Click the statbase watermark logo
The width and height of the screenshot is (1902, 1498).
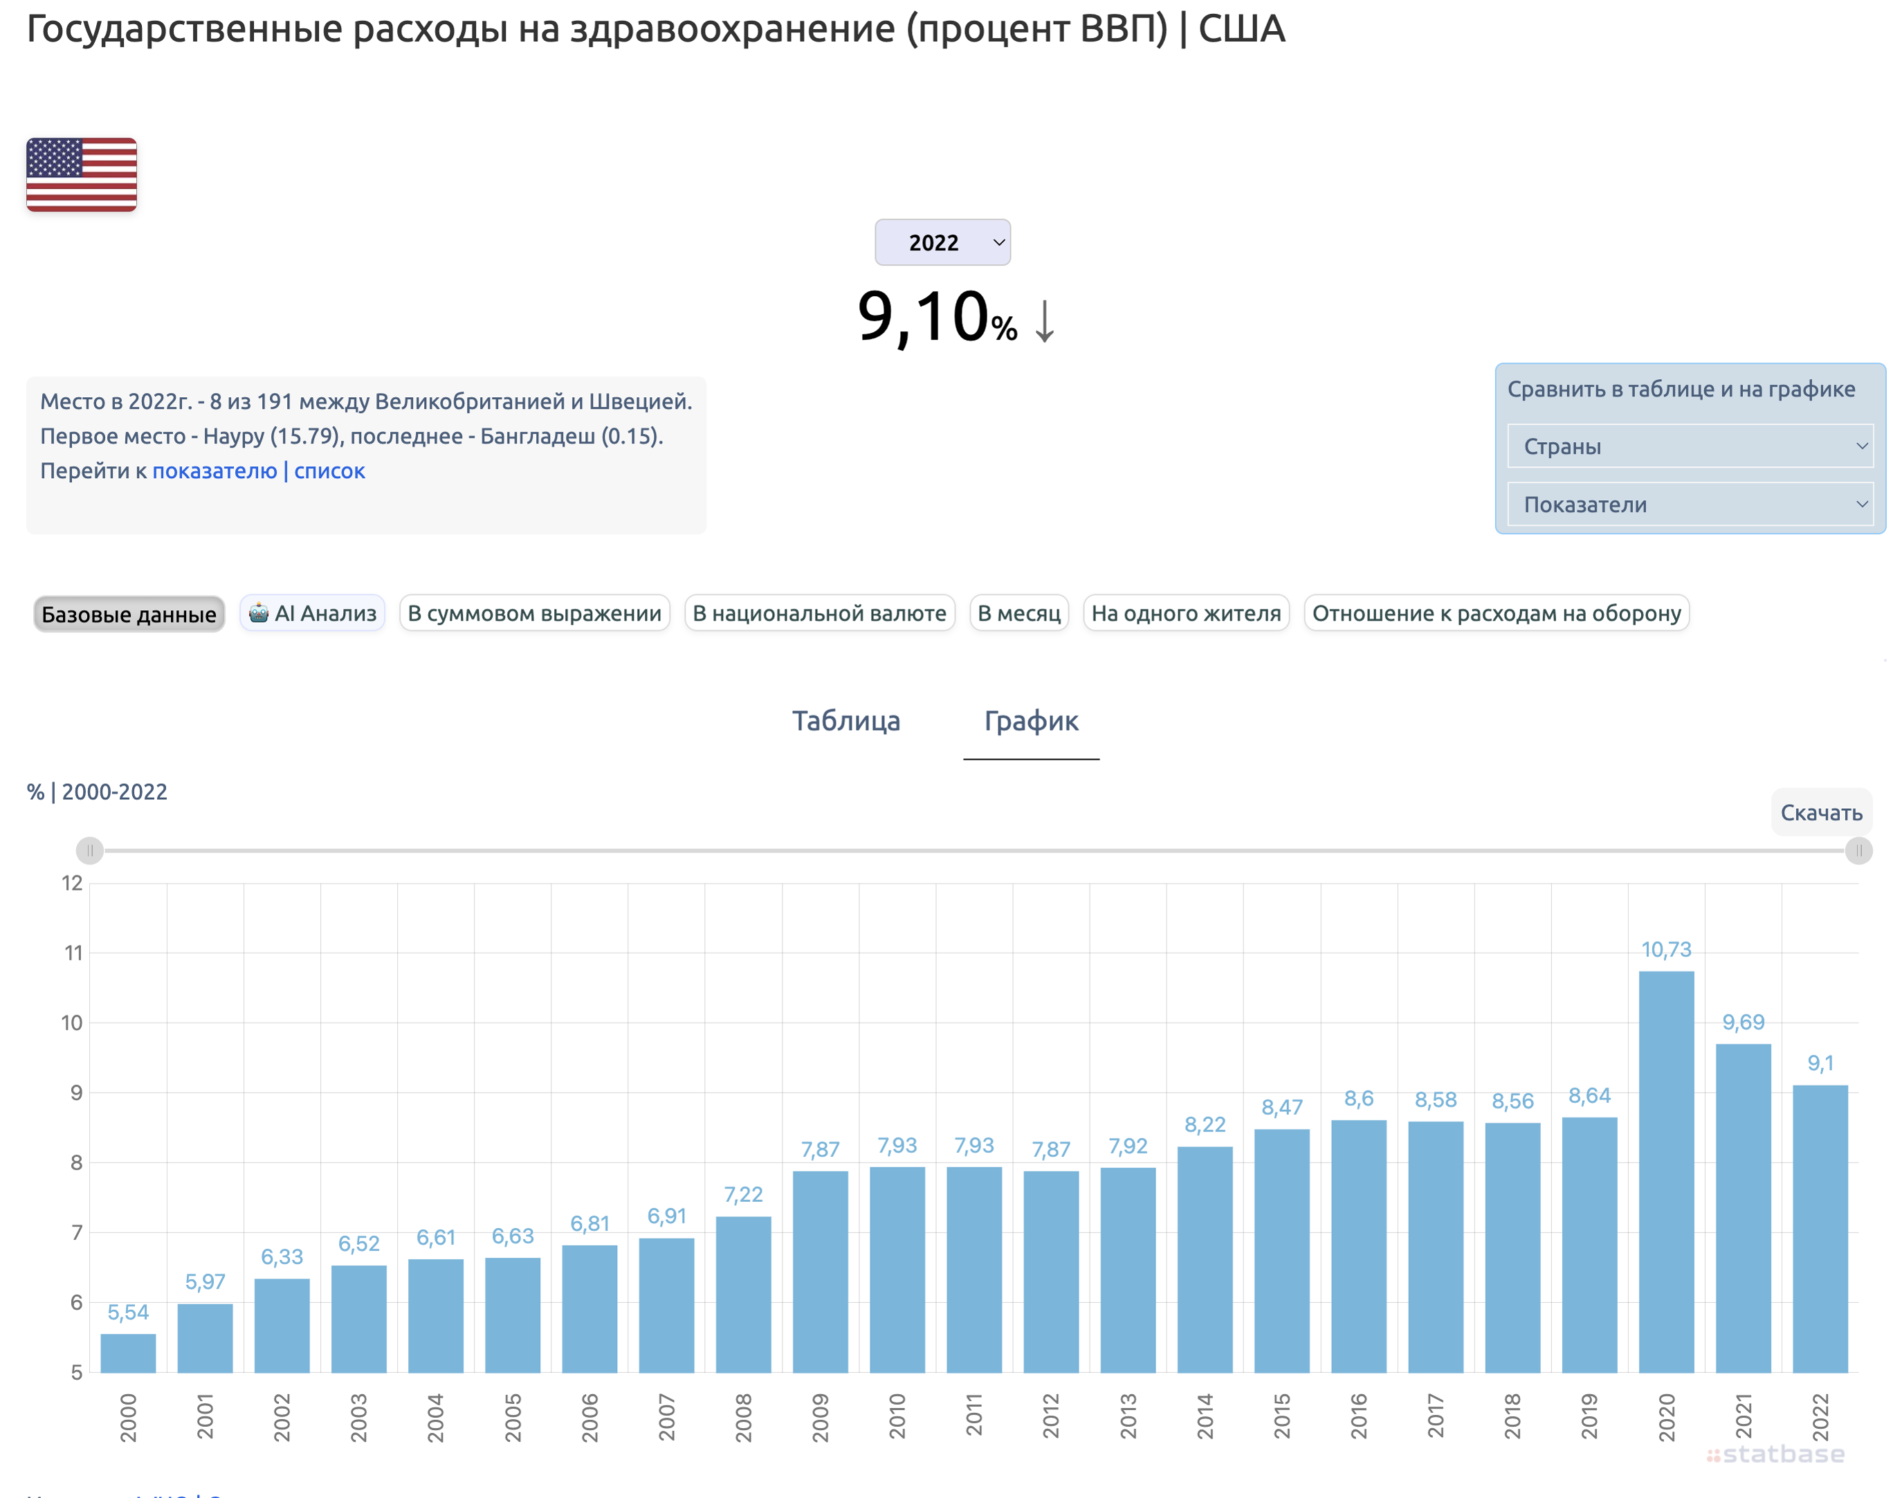coord(1775,1454)
